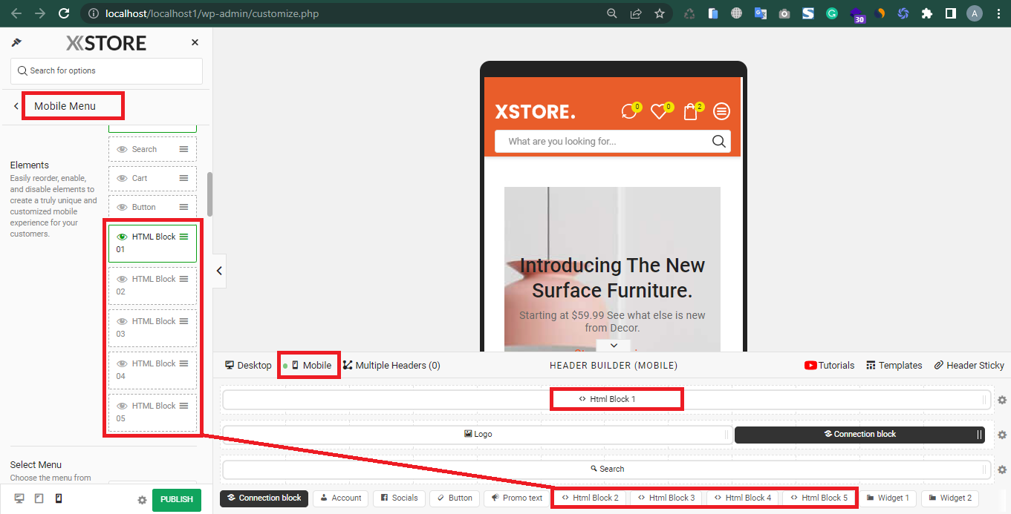The height and width of the screenshot is (514, 1011).
Task: Toggle visibility of Search element
Action: (x=123, y=149)
